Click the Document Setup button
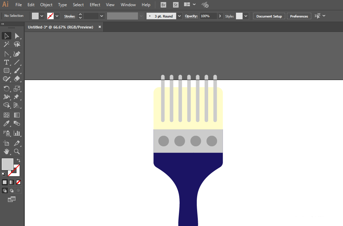Screen dimensions: 343x226 tap(269, 16)
